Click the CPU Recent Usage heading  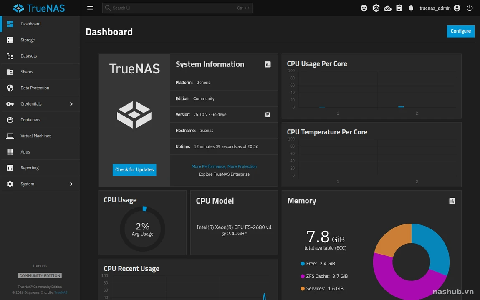click(x=131, y=268)
